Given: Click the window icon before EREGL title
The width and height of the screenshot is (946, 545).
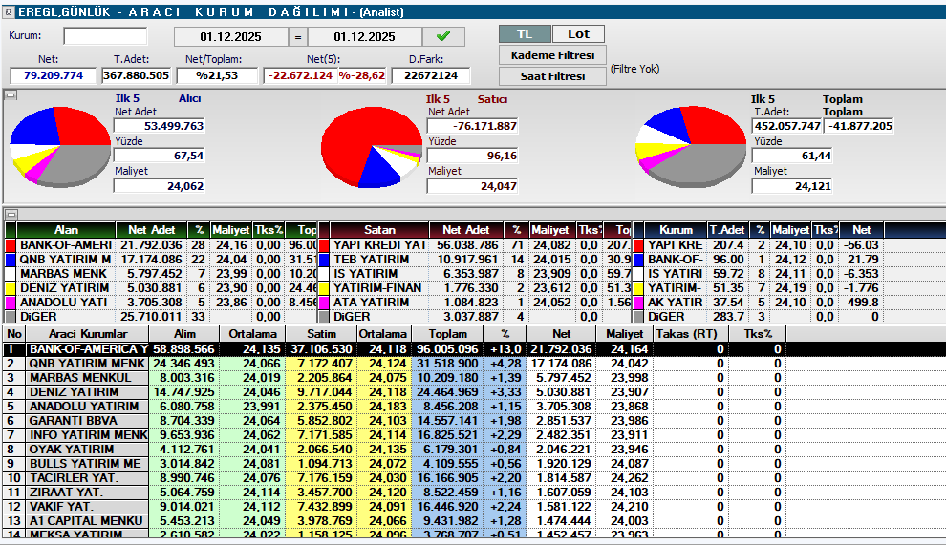Looking at the screenshot, I should (6, 12).
